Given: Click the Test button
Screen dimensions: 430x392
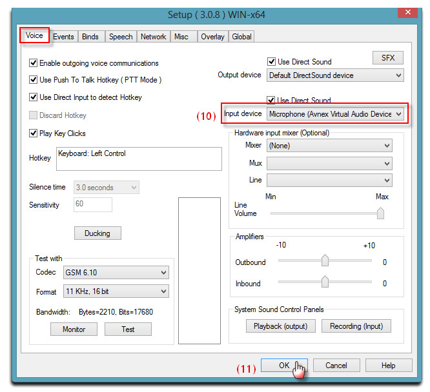Looking at the screenshot, I should coord(128,329).
